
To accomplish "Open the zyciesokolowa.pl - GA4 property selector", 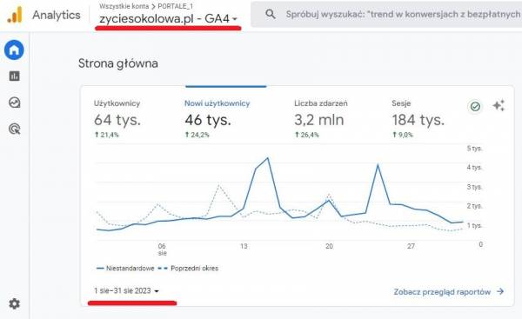I will click(168, 18).
